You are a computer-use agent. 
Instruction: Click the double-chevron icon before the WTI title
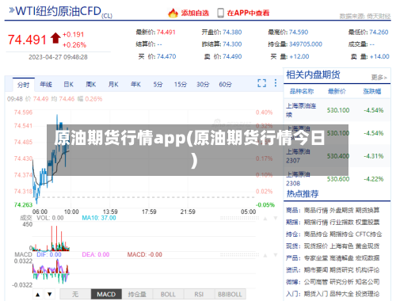point(12,10)
